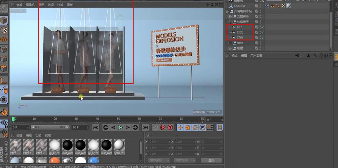Select the CStudio object in tree
This screenshot has height=168, width=338.
pyautogui.click(x=239, y=6)
